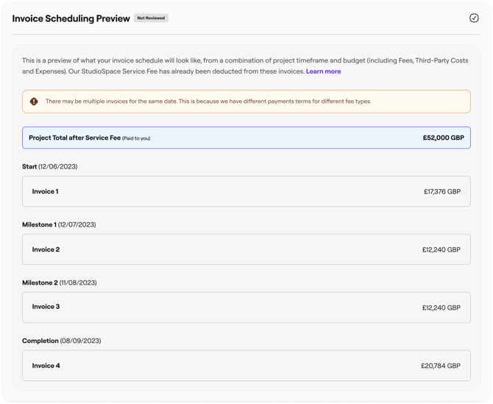Select the Invoice 4 row
The image size is (493, 404).
[246, 366]
